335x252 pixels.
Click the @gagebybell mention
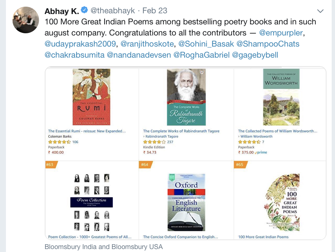pyautogui.click(x=255, y=55)
